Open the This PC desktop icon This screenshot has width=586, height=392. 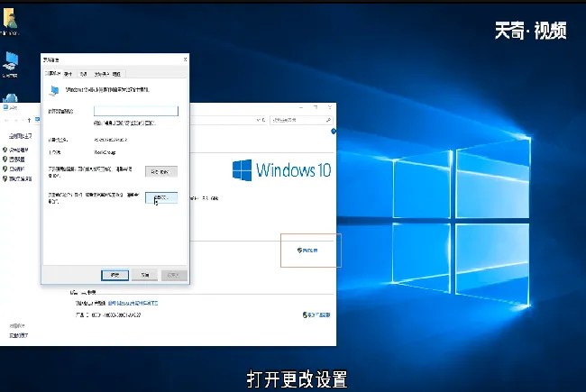pos(10,64)
